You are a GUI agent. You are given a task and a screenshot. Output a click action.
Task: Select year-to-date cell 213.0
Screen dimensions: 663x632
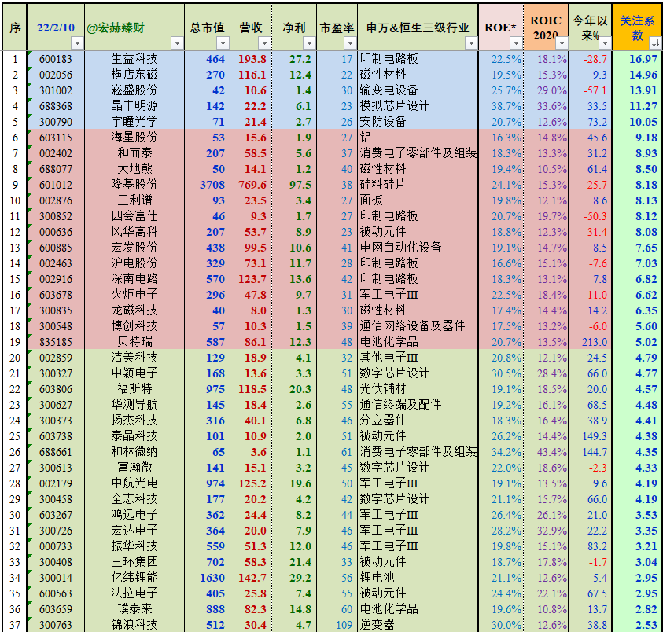click(591, 342)
